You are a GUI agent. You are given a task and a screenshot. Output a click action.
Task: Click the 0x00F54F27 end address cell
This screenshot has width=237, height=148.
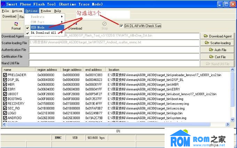94,94
